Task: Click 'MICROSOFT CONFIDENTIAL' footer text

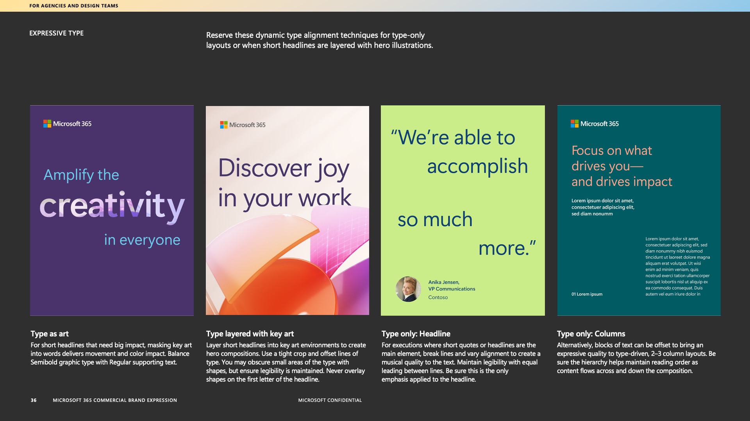Action: (330, 400)
